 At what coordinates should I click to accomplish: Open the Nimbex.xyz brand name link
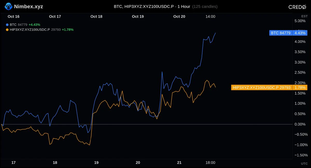[29, 6]
